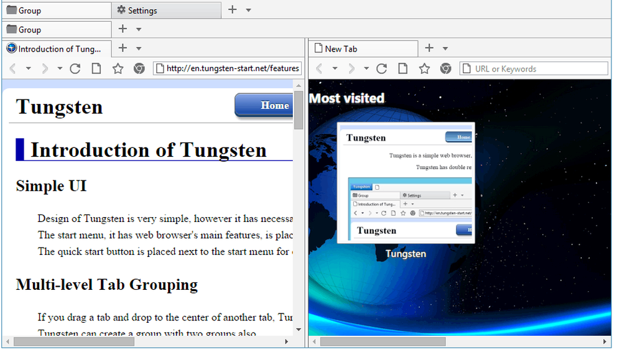The width and height of the screenshot is (622, 352).
Task: Add a new tab next to New Tab
Action: 429,49
